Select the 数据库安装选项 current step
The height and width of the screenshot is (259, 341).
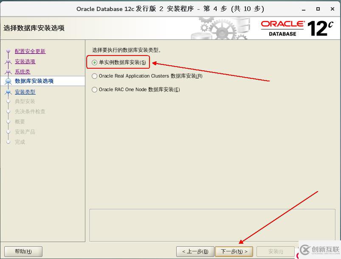click(x=34, y=81)
